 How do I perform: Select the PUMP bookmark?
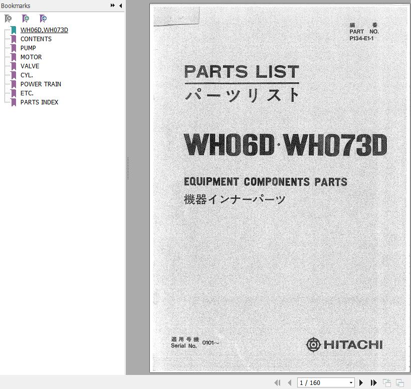tap(28, 48)
